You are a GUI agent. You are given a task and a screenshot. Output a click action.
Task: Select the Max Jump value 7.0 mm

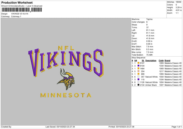(150, 52)
